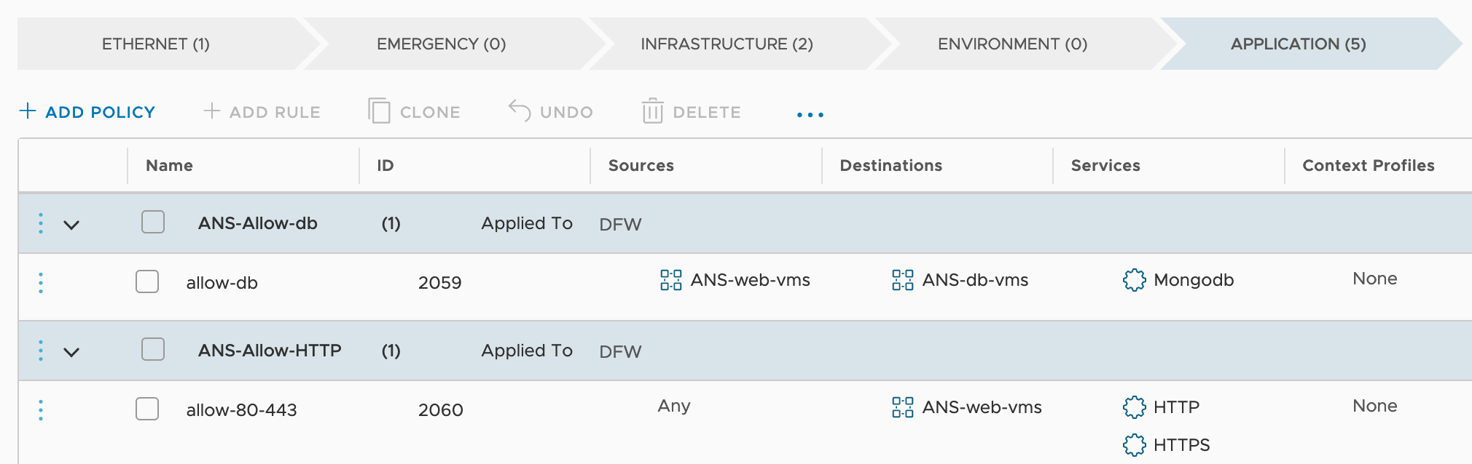Open the allow-80-443 rule kebab menu

pos(41,410)
